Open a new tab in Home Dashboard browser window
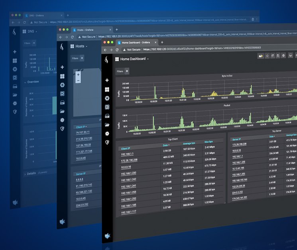297x250 pixels. pyautogui.click(x=162, y=42)
